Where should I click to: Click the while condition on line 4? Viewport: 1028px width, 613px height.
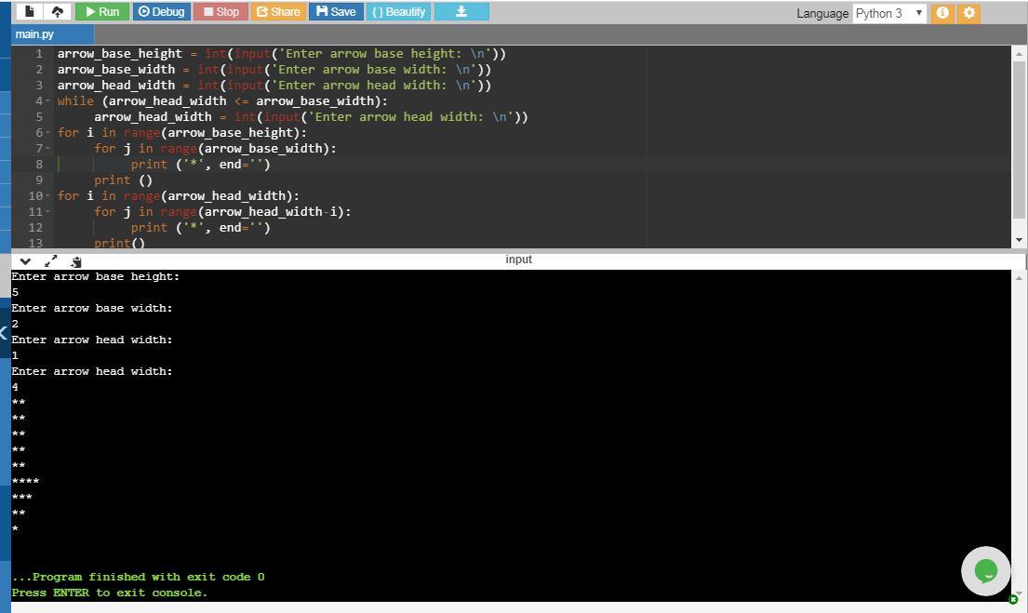[x=245, y=101]
